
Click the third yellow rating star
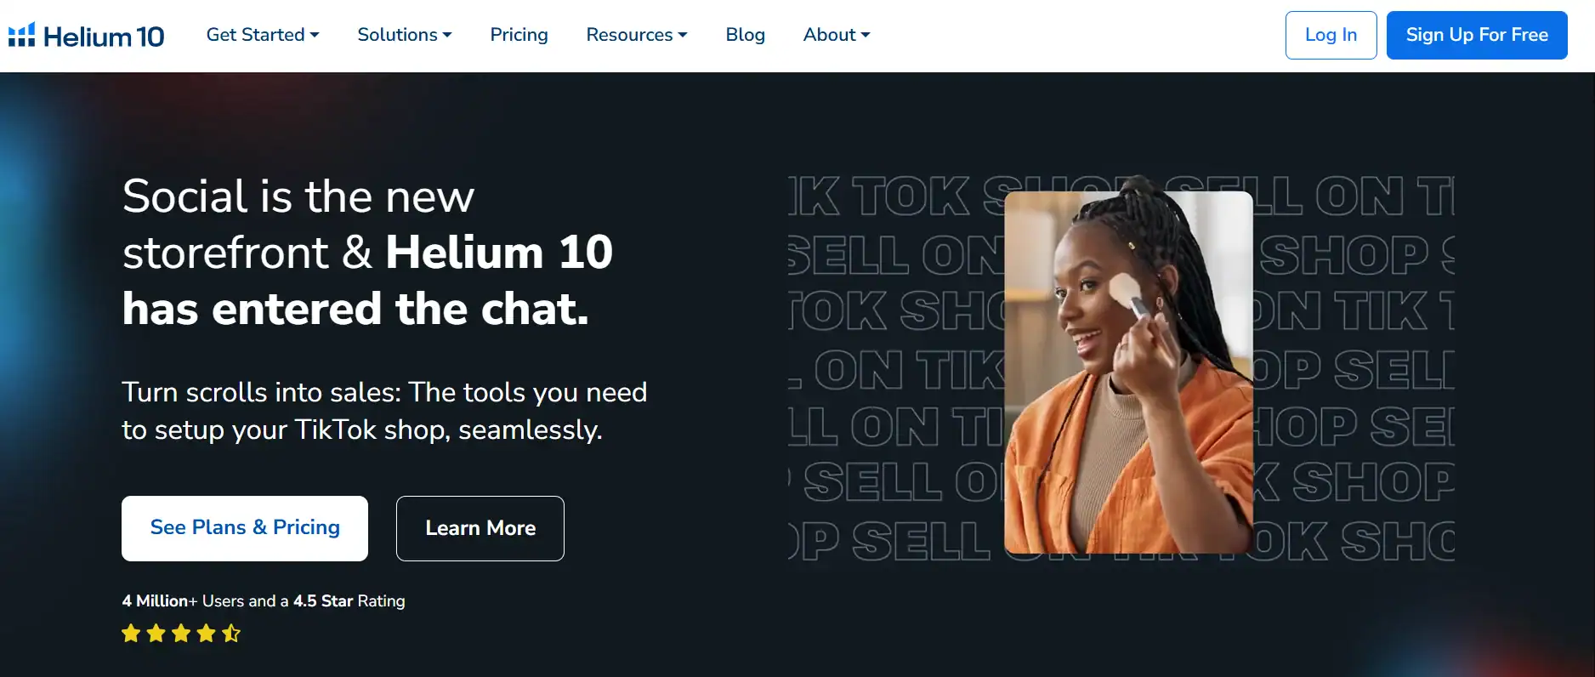(181, 633)
